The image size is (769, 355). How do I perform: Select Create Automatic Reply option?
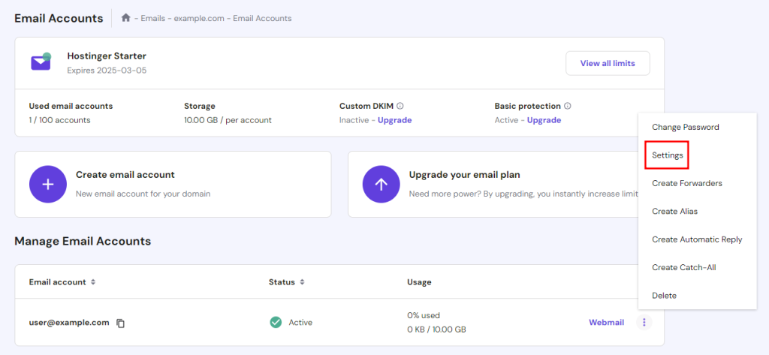point(696,239)
